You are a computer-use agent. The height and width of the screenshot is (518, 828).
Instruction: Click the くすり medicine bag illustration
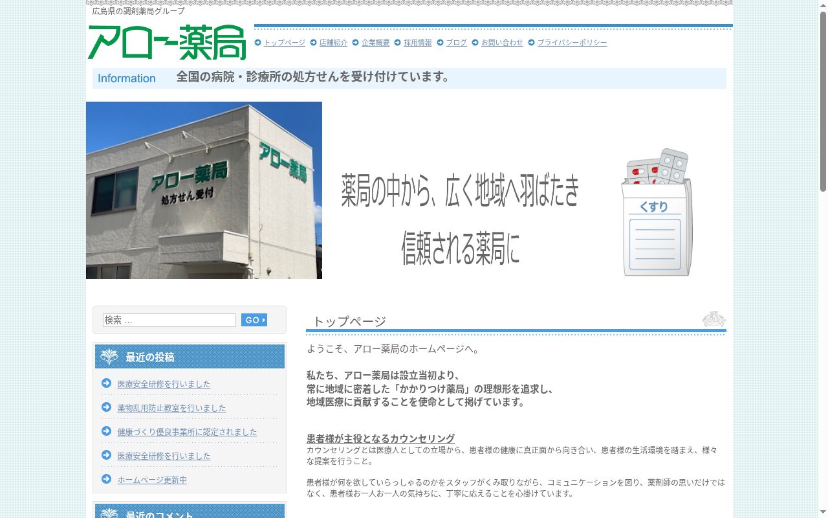[657, 212]
